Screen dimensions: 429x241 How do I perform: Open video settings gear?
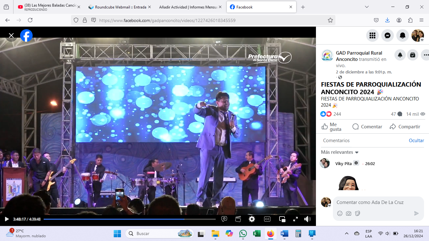click(252, 219)
